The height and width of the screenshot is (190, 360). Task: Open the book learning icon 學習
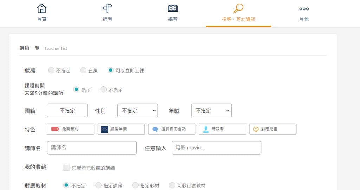point(173,8)
